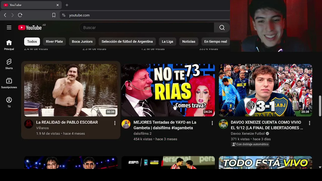Filter by Boca Juniors chip
The image size is (322, 181).
tap(82, 41)
